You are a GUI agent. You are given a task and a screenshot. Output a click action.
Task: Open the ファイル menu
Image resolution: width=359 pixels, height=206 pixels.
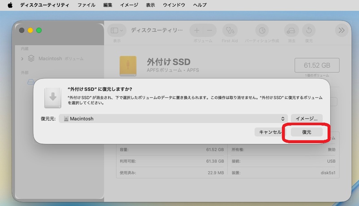click(86, 5)
